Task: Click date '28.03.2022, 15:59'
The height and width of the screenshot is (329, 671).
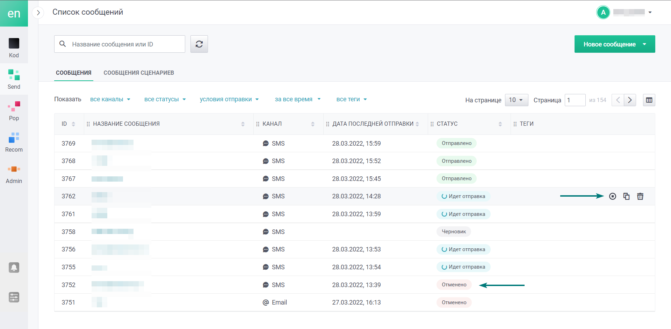Action: pos(356,144)
